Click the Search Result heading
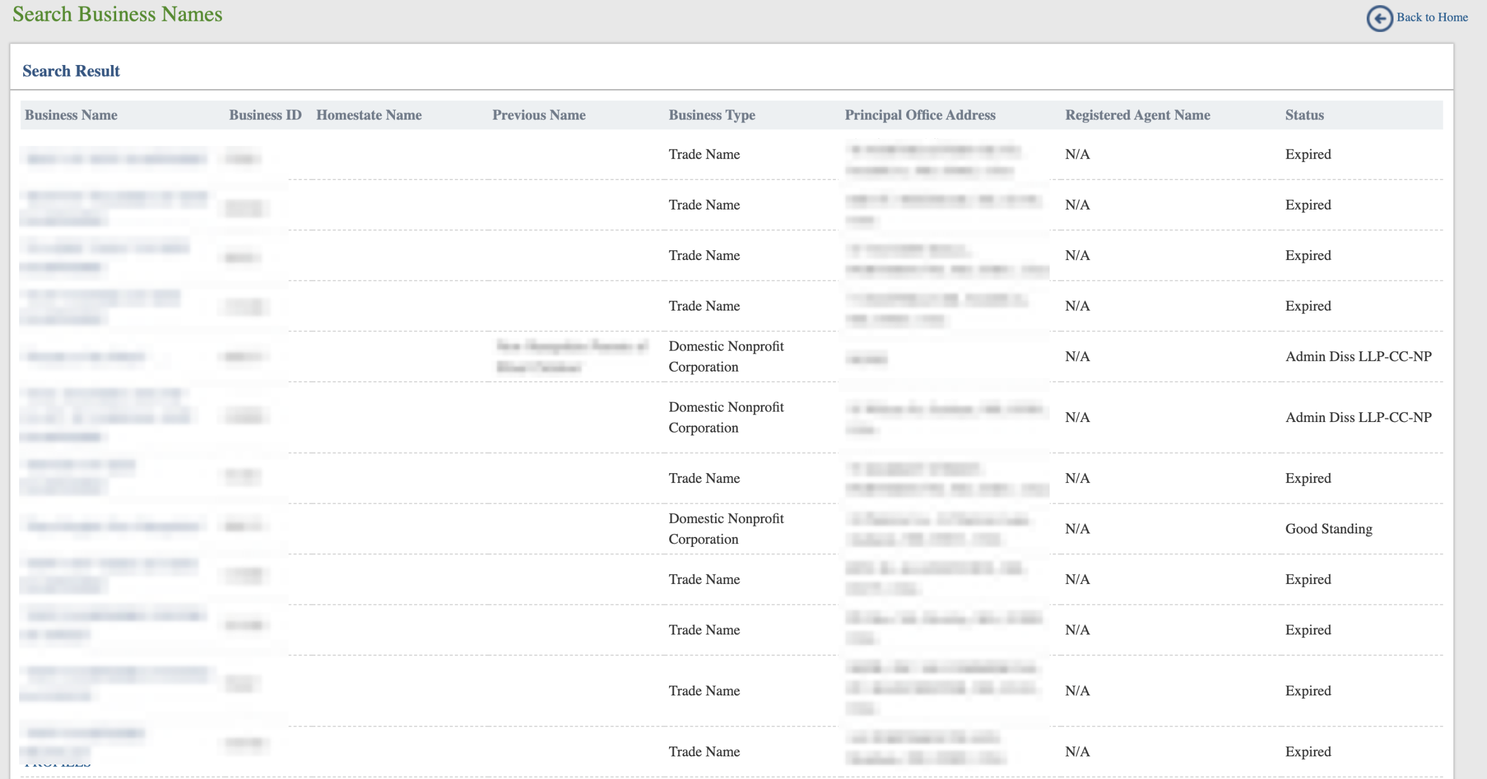 (x=71, y=71)
